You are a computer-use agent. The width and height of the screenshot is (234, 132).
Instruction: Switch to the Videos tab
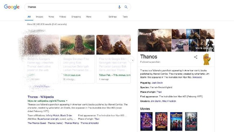coord(63,17)
